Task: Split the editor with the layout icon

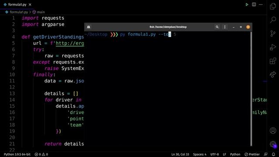Action: 254,5
